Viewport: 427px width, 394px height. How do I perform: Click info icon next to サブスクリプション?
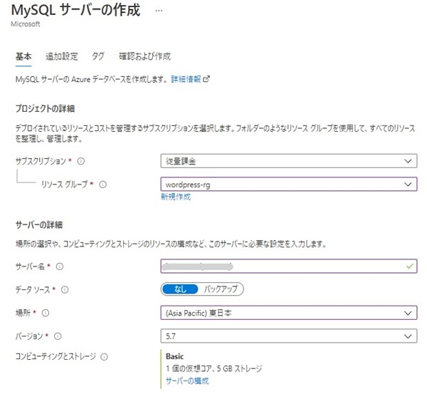pos(81,161)
